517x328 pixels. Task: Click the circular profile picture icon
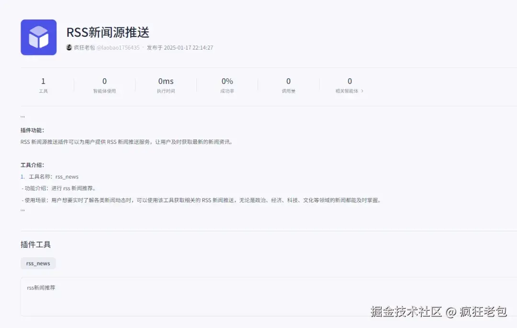69,47
